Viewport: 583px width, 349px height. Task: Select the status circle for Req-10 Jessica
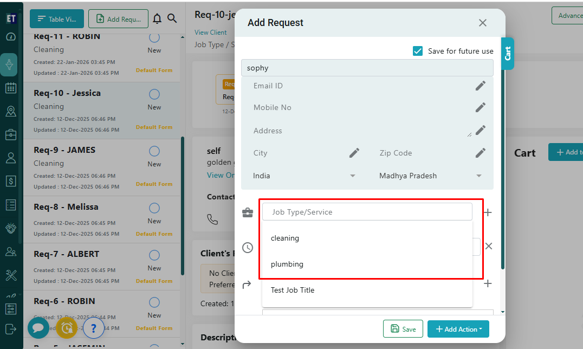(154, 94)
